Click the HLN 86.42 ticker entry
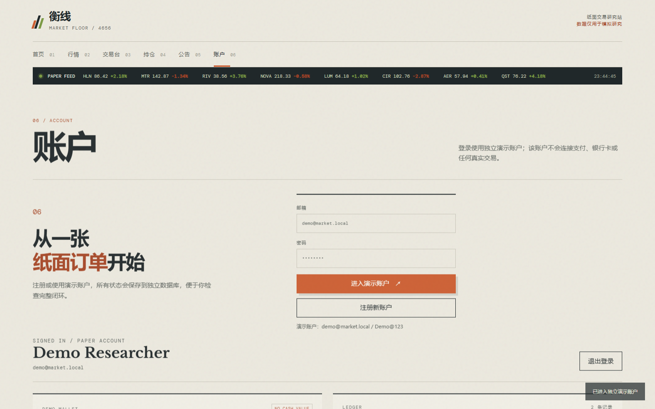 coord(105,76)
